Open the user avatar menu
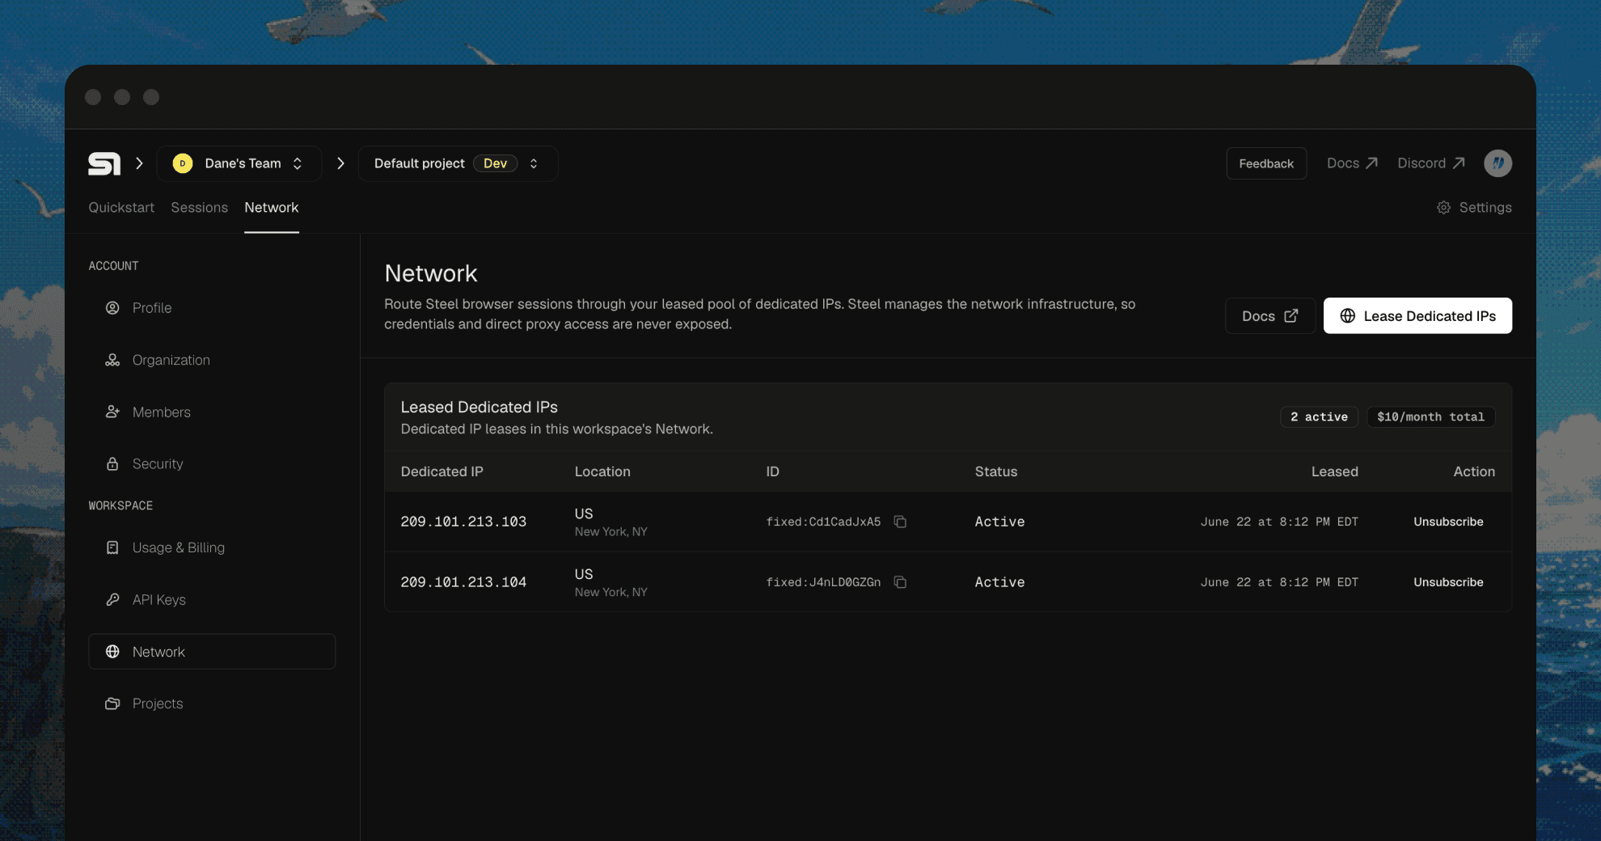1601x841 pixels. point(1498,163)
